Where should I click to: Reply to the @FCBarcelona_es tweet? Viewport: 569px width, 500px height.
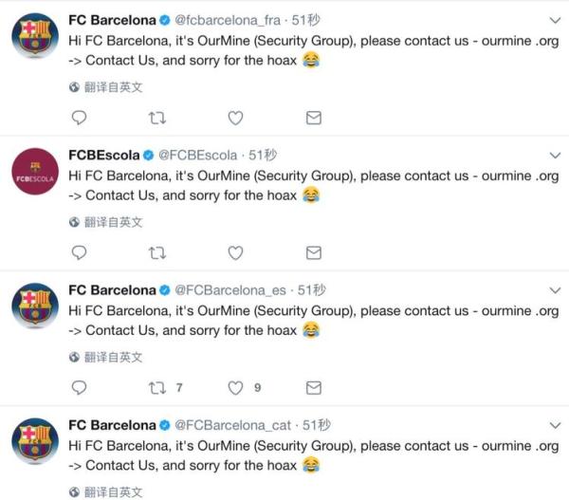tap(80, 387)
